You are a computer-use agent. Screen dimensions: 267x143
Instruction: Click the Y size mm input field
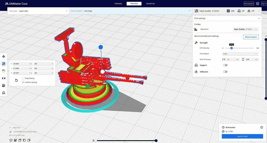(23, 68)
